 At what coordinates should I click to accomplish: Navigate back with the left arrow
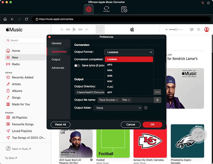[12, 19]
